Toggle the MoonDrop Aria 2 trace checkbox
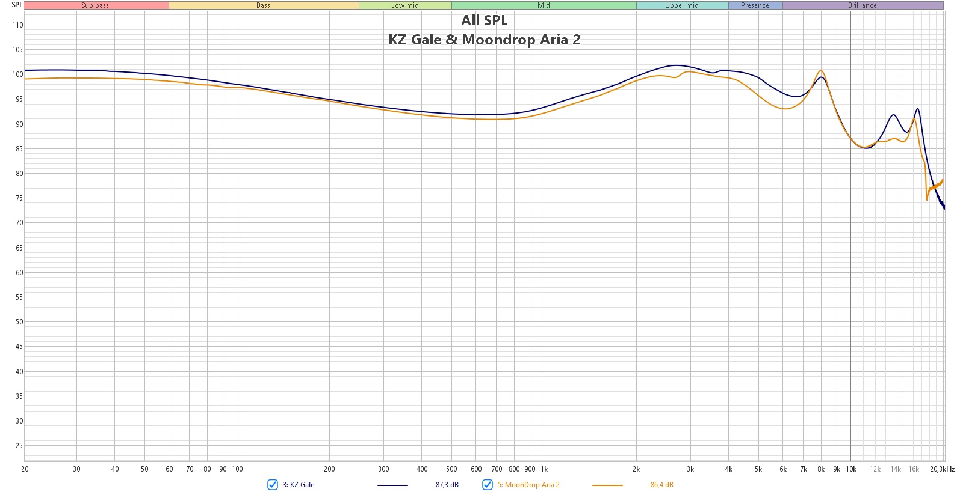Image resolution: width=957 pixels, height=492 pixels. tap(488, 485)
